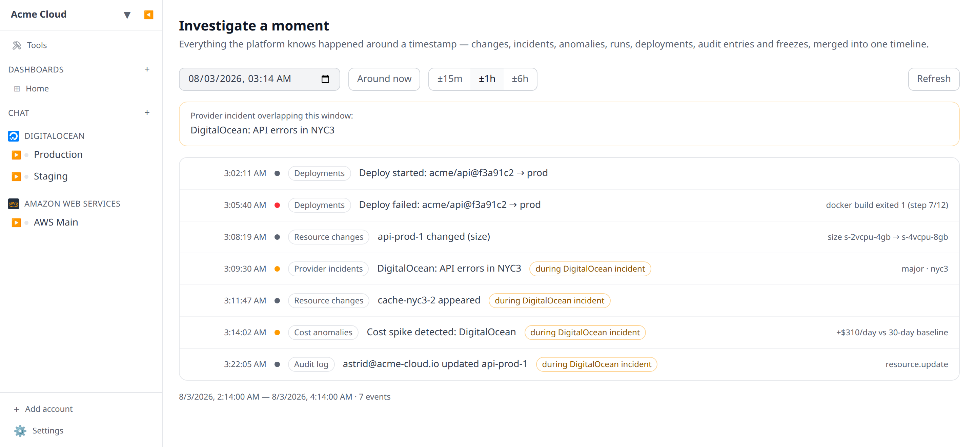Click the provider incident banner text
The height and width of the screenshot is (447, 976).
[262, 130]
